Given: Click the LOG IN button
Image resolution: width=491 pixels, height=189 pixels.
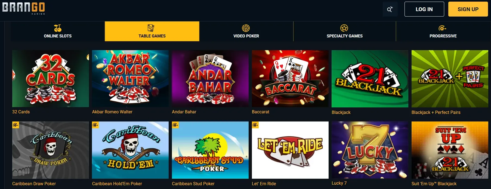Looking at the screenshot, I should [x=424, y=9].
